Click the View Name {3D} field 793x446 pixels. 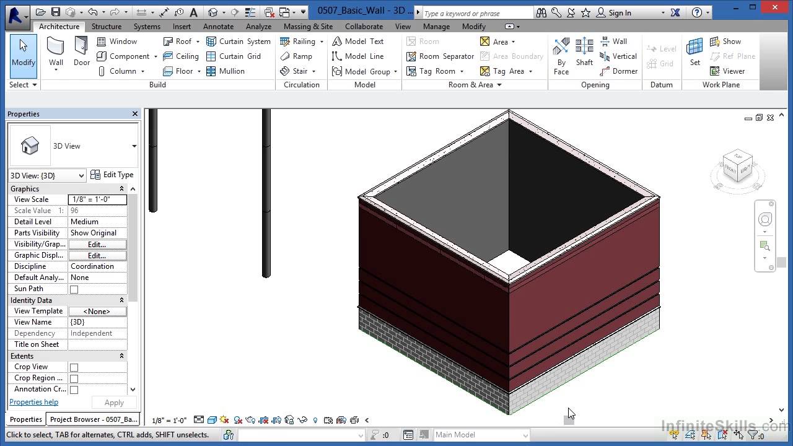click(x=97, y=322)
